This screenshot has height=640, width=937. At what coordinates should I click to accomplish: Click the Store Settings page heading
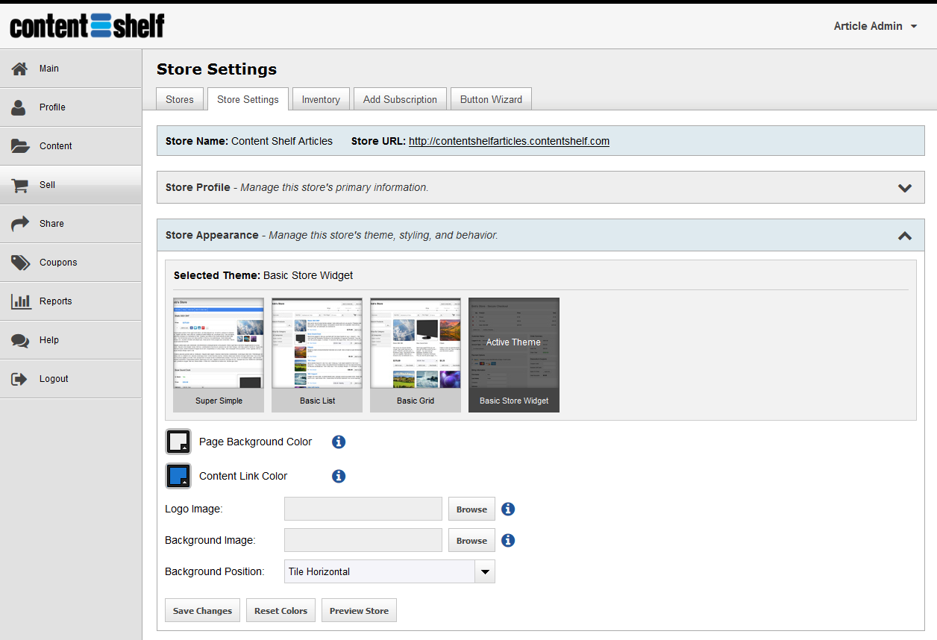216,69
